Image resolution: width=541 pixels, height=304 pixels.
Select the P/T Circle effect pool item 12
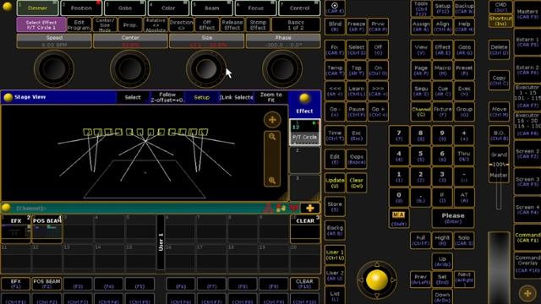[304, 132]
